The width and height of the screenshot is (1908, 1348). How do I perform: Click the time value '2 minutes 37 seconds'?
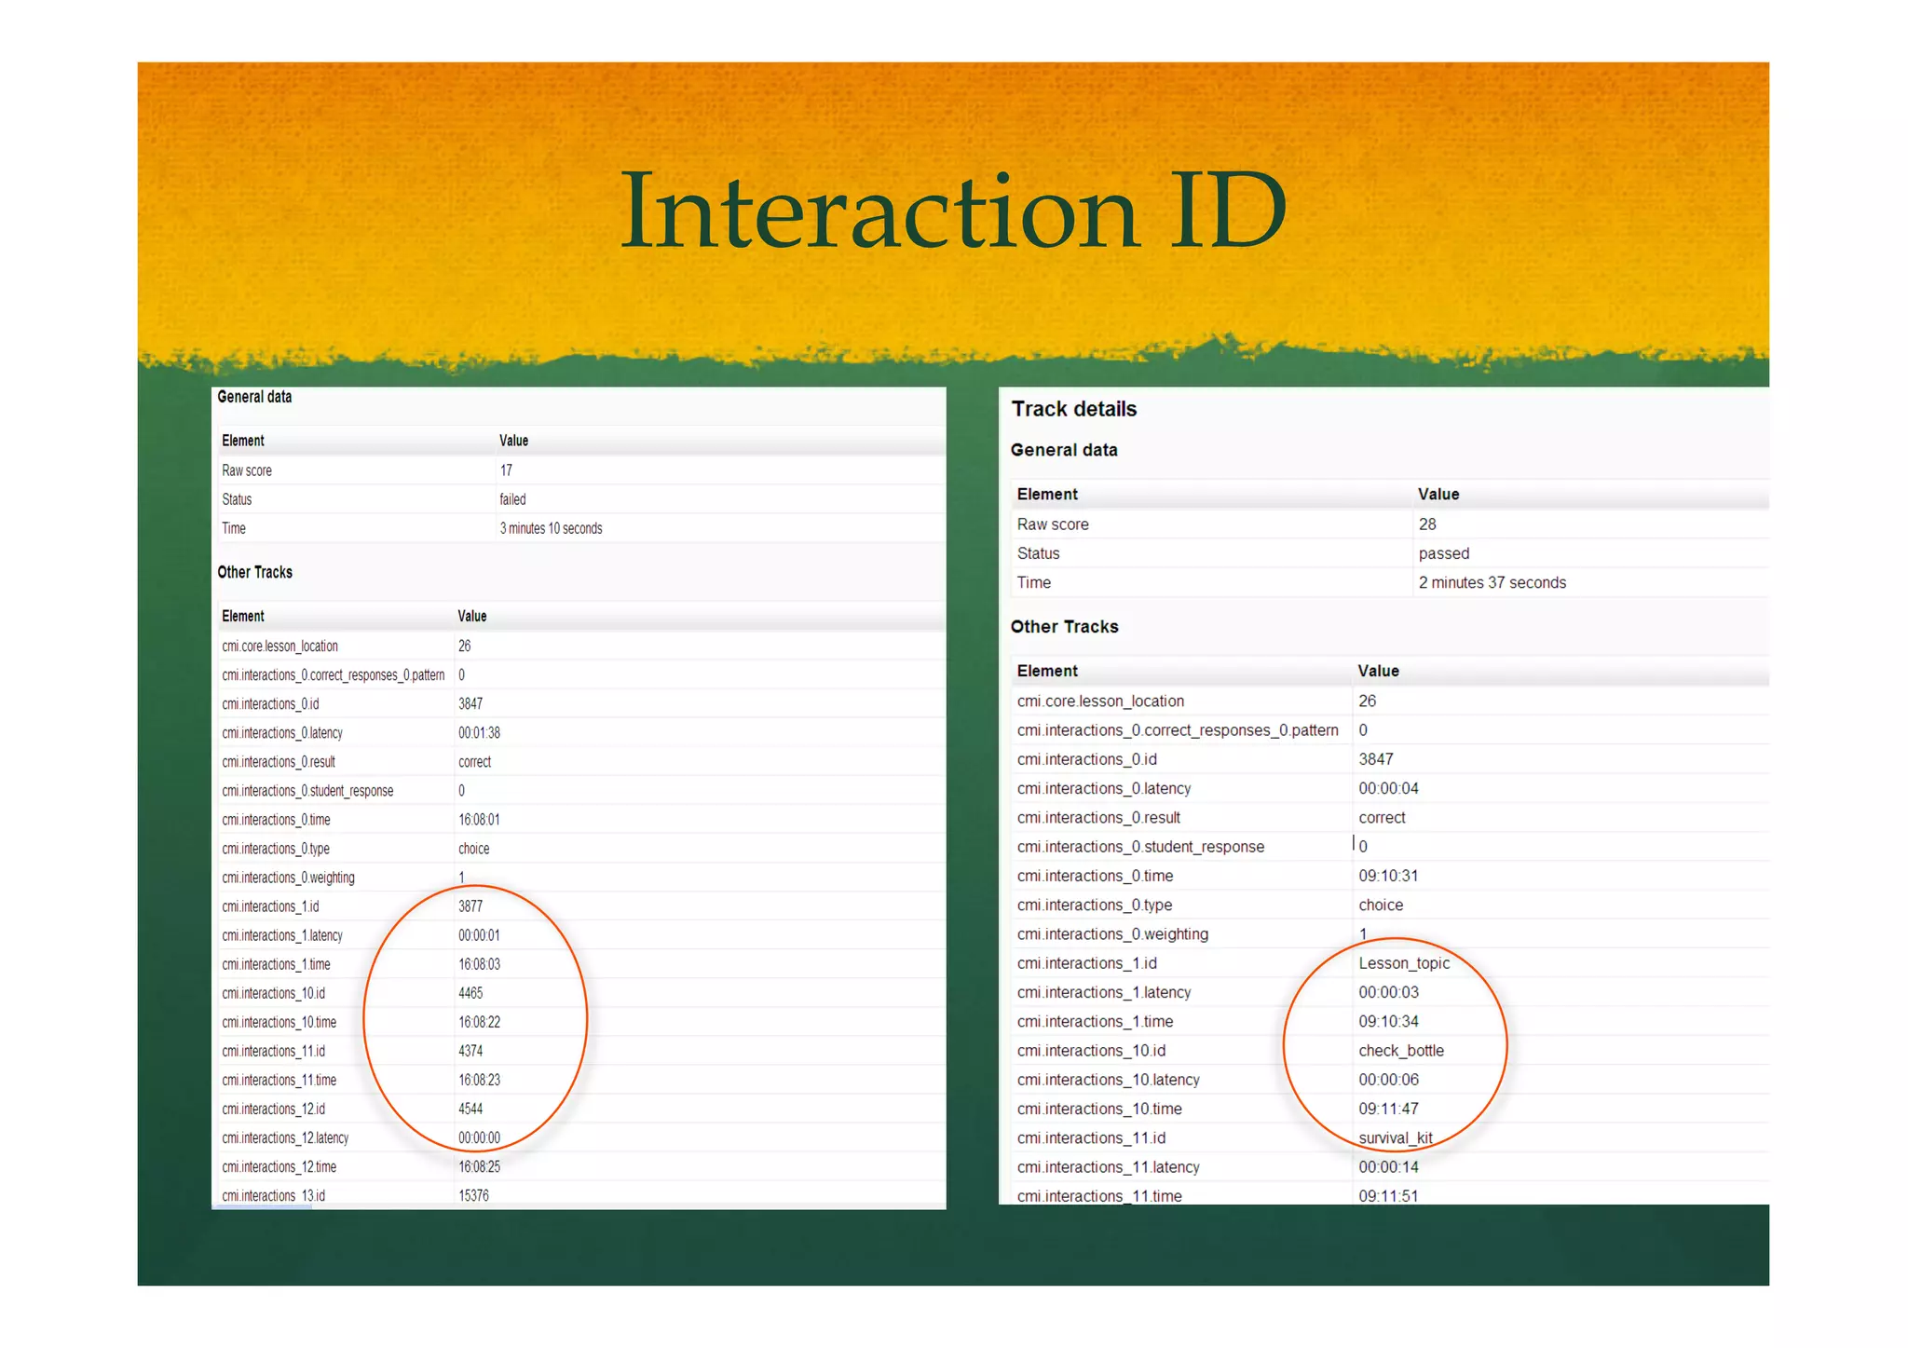click(x=1492, y=582)
